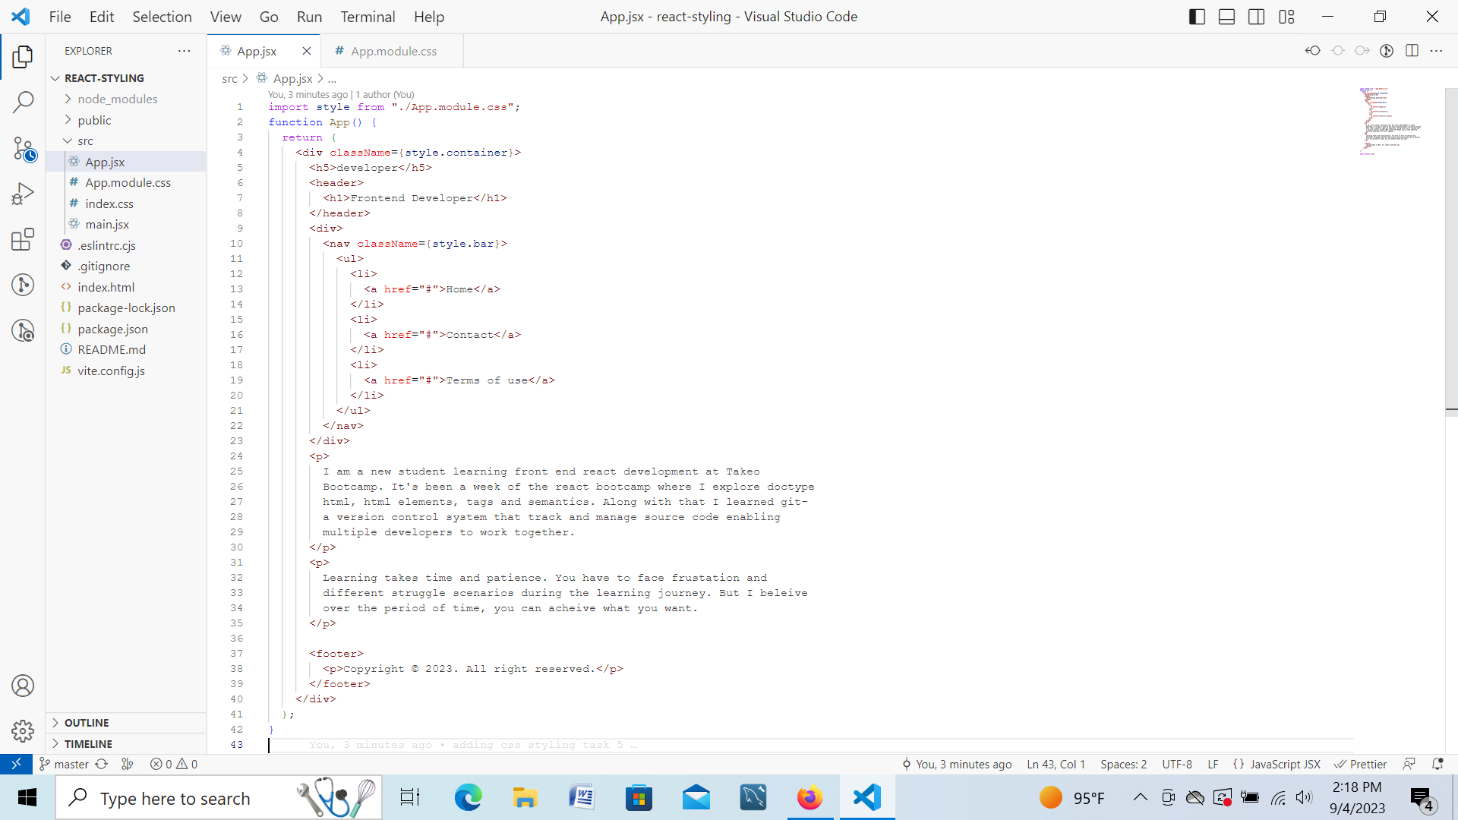Open the Extensions view
This screenshot has height=820, width=1458.
(x=23, y=239)
